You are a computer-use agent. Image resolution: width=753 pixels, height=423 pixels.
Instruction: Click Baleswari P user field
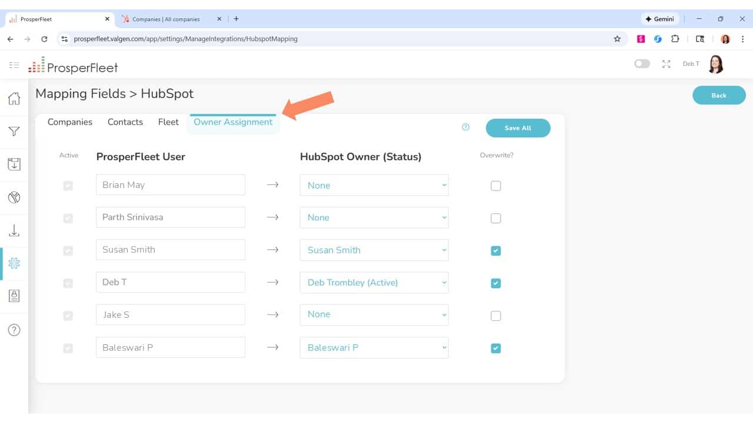tap(171, 347)
